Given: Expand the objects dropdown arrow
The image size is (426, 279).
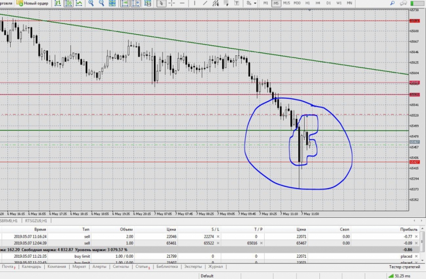Looking at the screenshot, I should click(x=255, y=3).
